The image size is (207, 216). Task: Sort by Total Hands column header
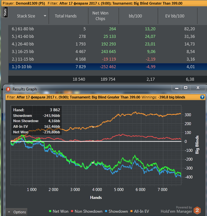66,16
